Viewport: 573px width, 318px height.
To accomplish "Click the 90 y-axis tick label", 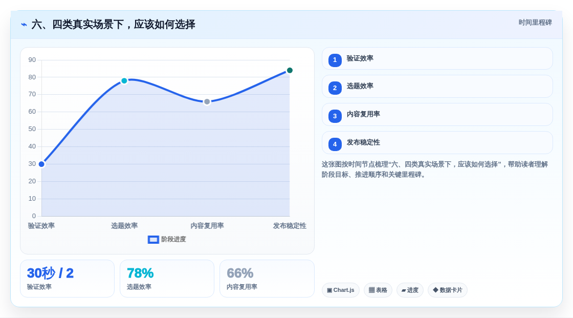I will (32, 59).
